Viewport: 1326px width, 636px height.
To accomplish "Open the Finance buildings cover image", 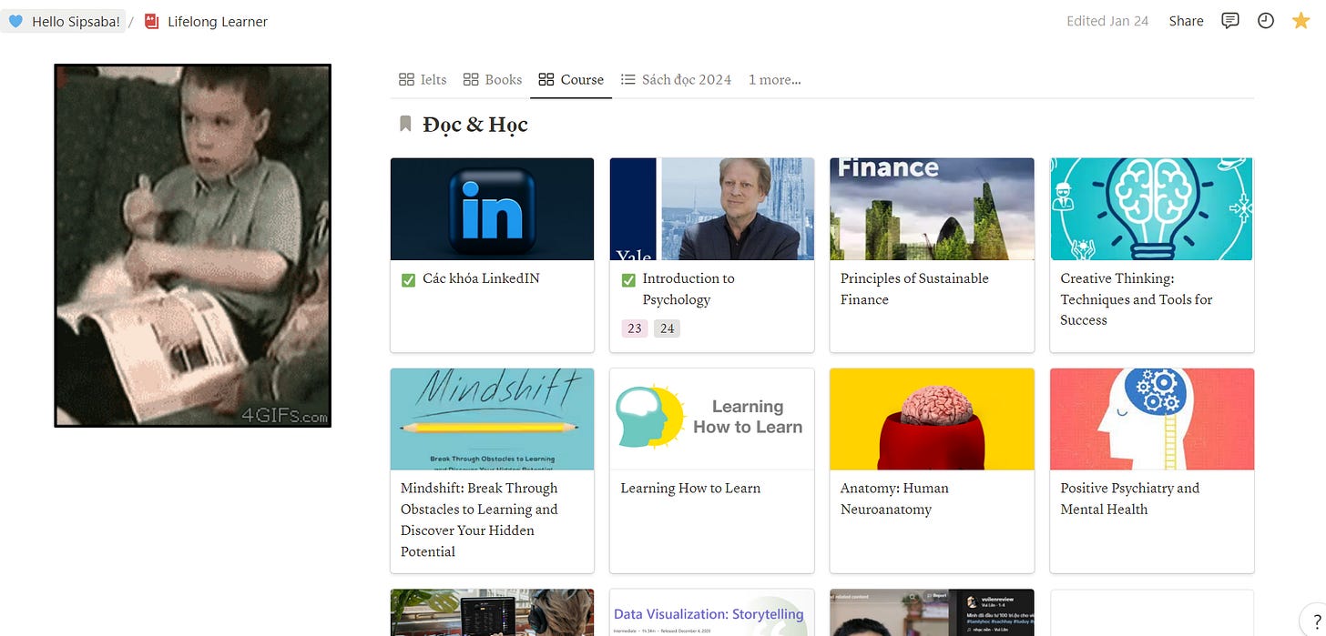I will pos(932,209).
